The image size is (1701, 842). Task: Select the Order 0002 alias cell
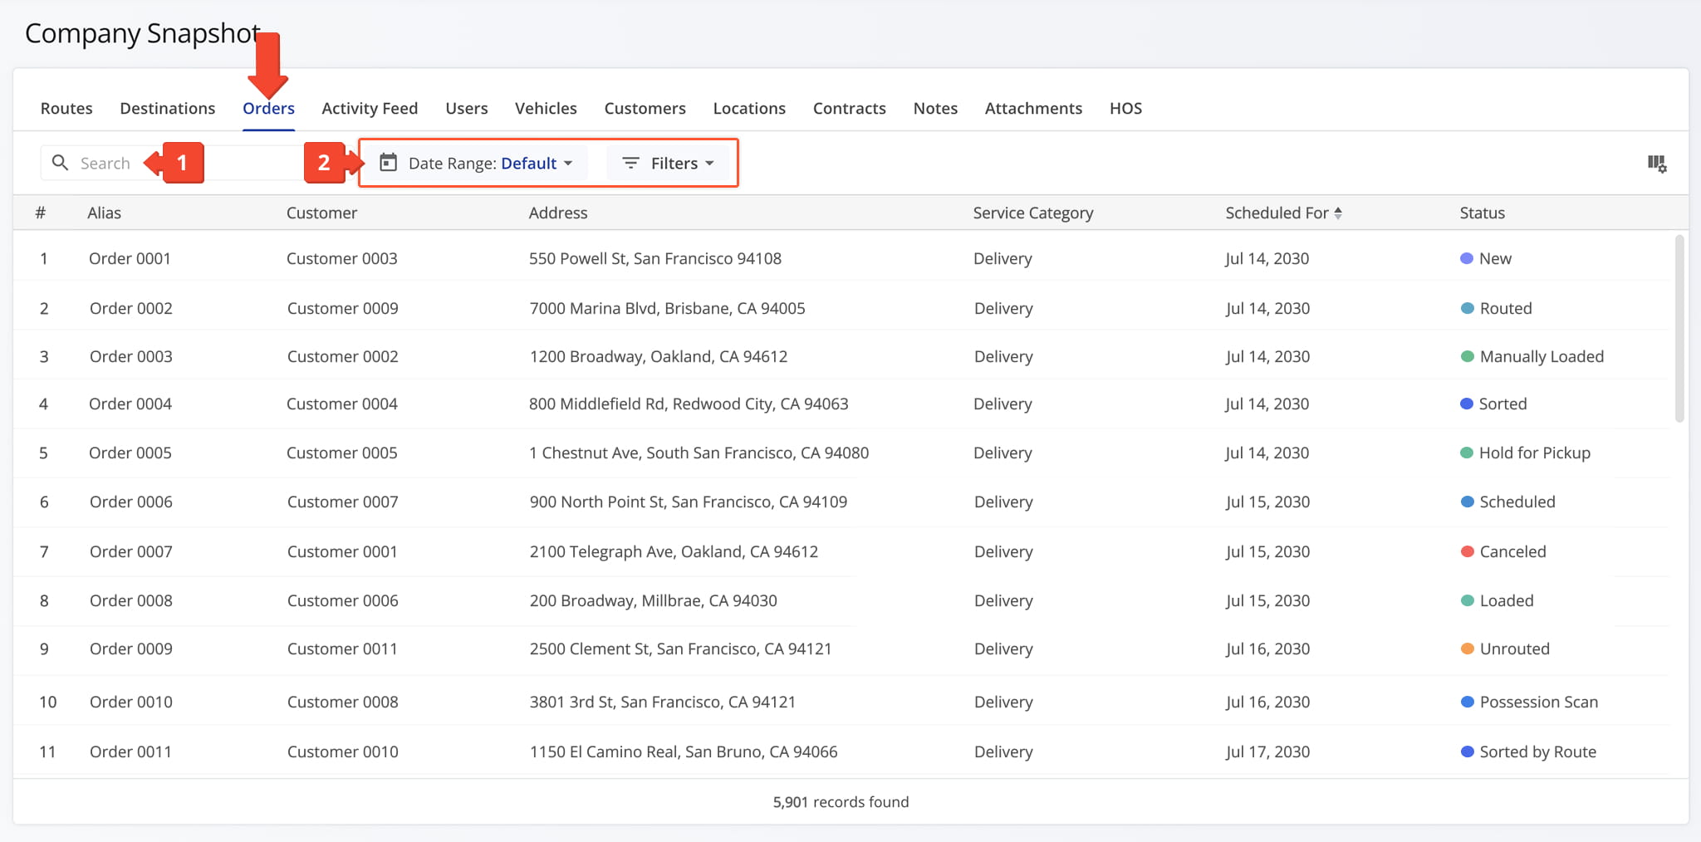point(131,308)
